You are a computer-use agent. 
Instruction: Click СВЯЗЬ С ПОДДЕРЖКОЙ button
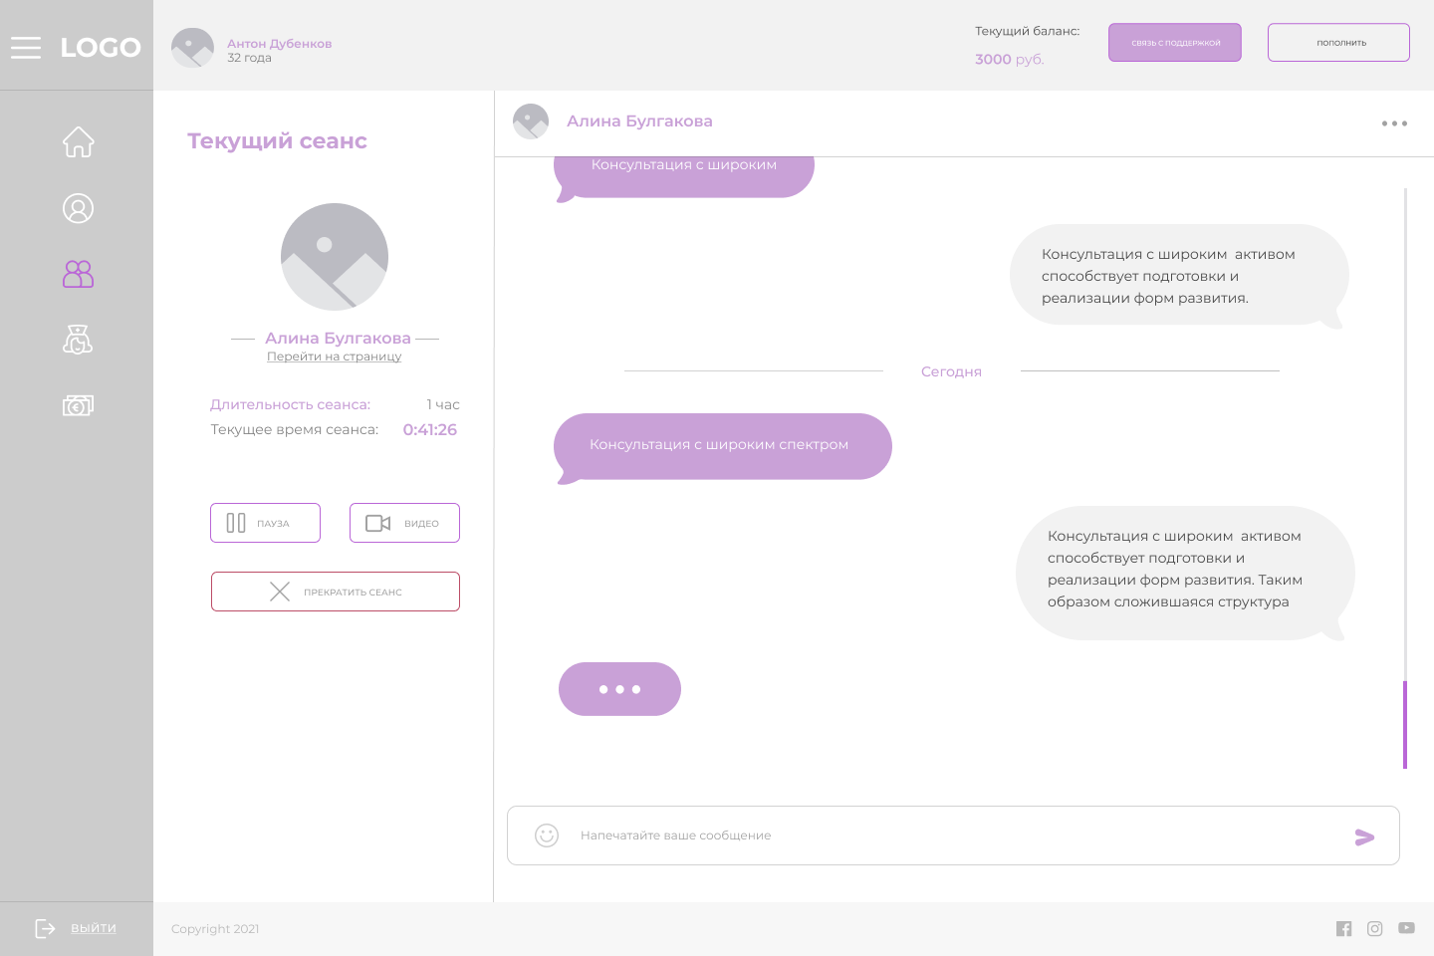[1174, 43]
